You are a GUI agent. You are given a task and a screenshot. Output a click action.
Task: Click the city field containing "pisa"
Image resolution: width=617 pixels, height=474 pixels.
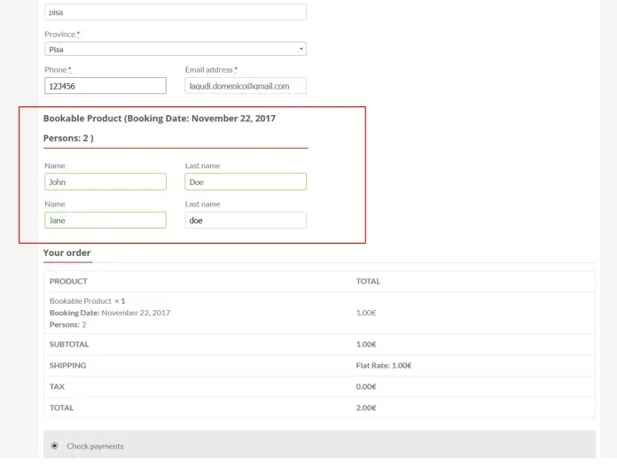[175, 12]
